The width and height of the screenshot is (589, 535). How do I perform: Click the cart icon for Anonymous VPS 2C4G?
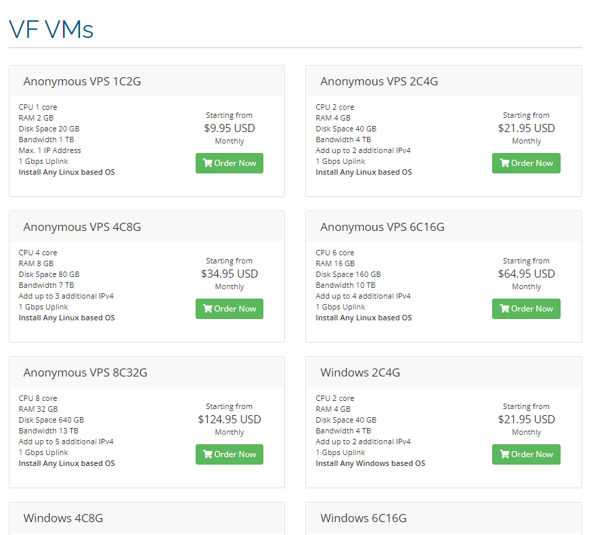tap(504, 163)
